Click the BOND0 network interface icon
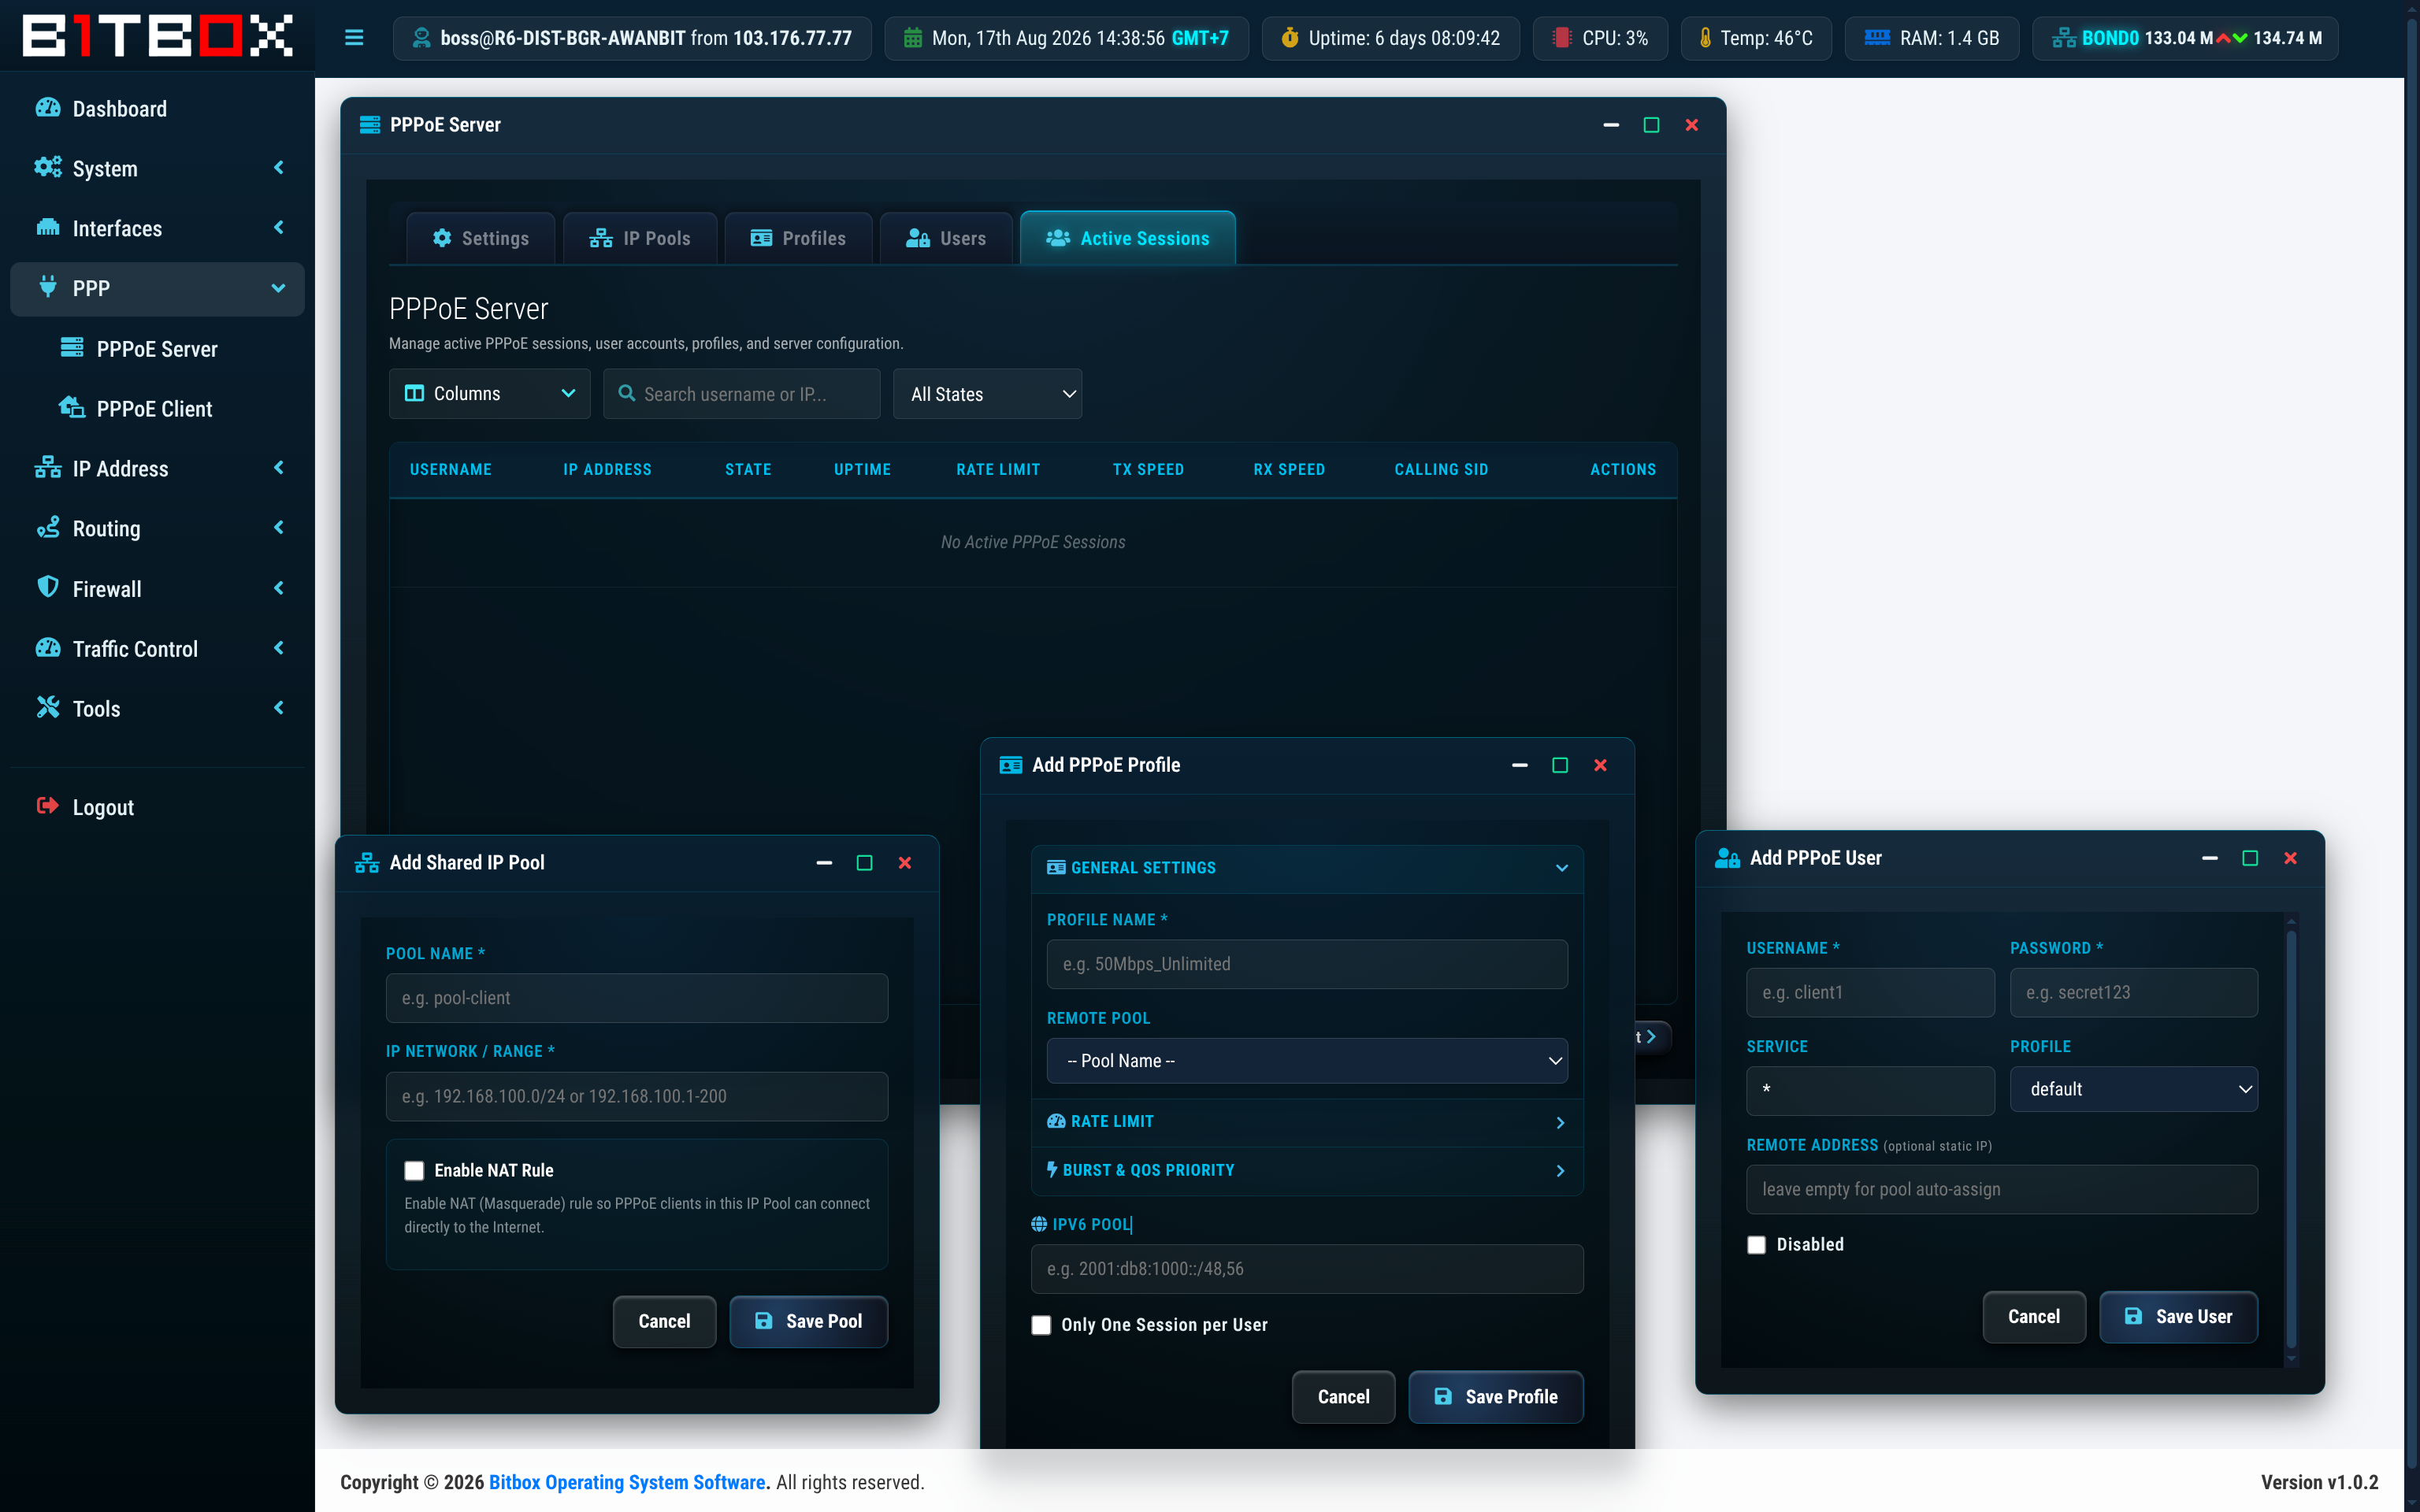 click(2063, 38)
